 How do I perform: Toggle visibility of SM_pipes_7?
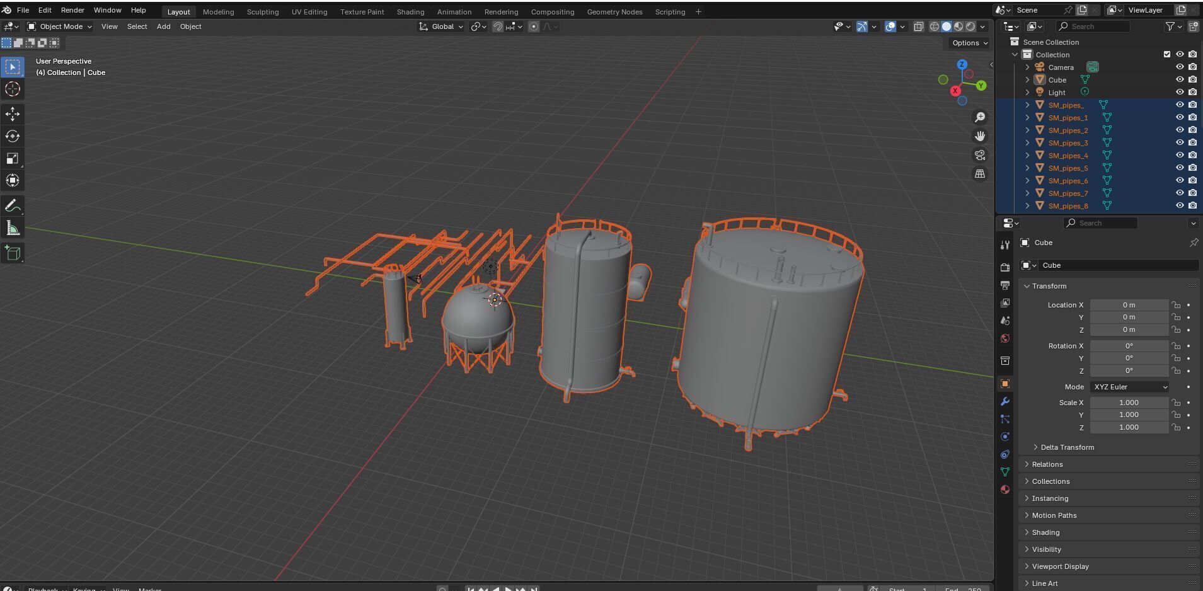pyautogui.click(x=1180, y=193)
